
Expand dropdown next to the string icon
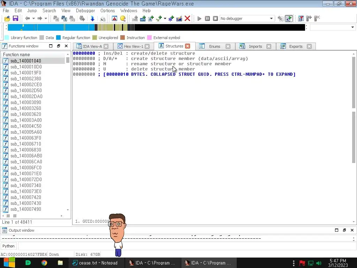click(x=165, y=18)
